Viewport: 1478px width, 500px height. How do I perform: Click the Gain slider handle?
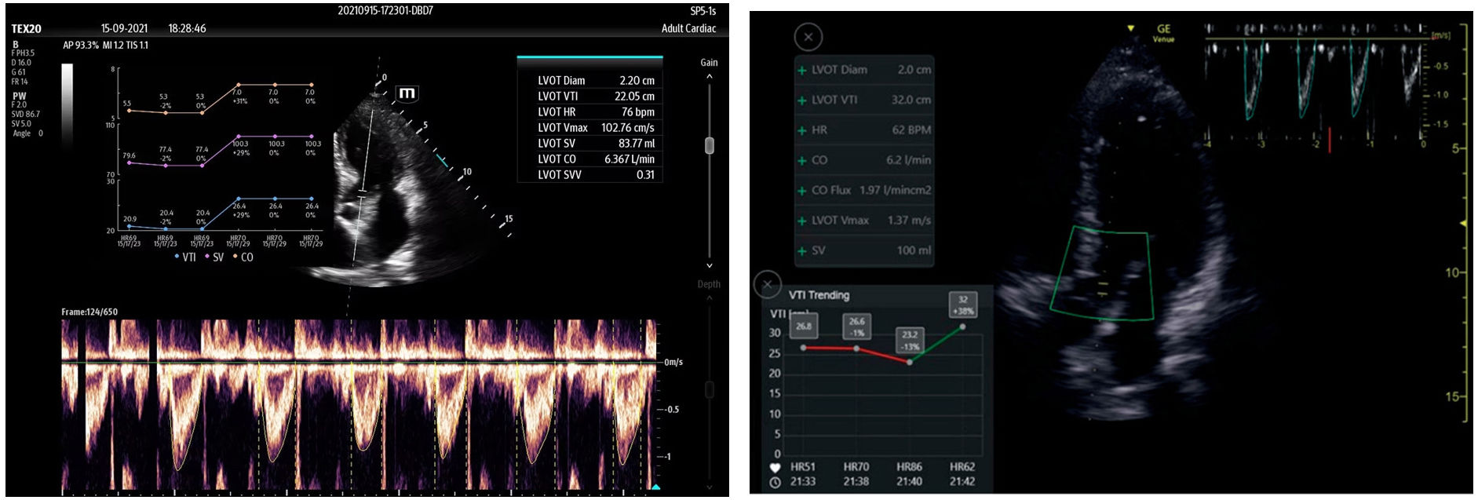pyautogui.click(x=709, y=145)
